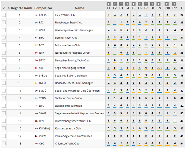Expand the F1 race column
Viewport: 185px width, 148px height.
[109, 4]
